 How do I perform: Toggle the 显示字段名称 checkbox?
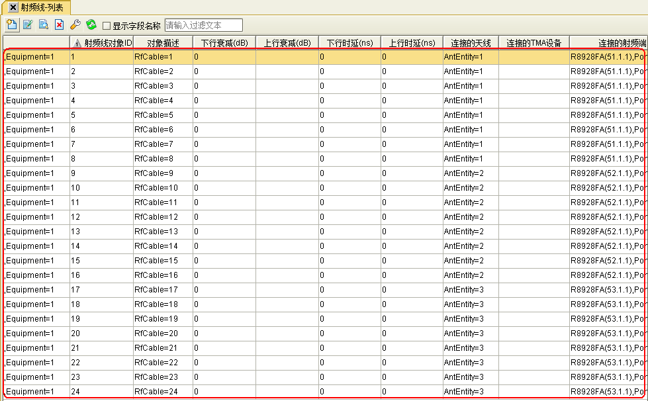(107, 26)
